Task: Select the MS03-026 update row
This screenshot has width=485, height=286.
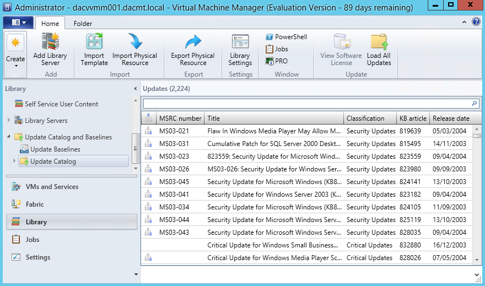Action: (x=307, y=169)
